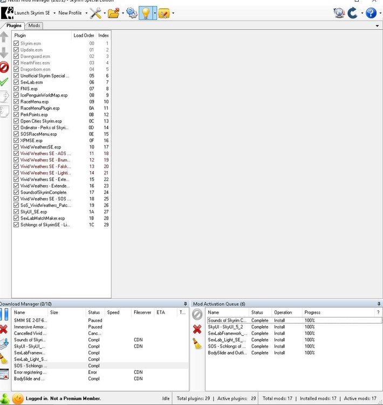
Task: Click the download resume icon
Action: [x=4, y=344]
